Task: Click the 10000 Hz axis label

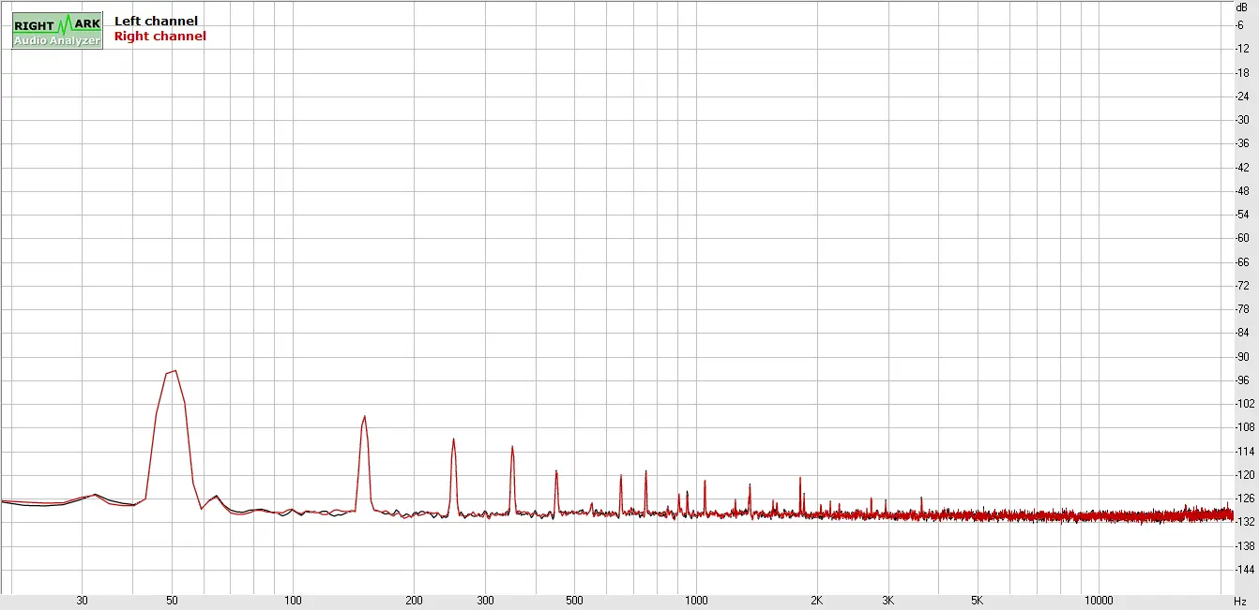Action: [x=1098, y=601]
